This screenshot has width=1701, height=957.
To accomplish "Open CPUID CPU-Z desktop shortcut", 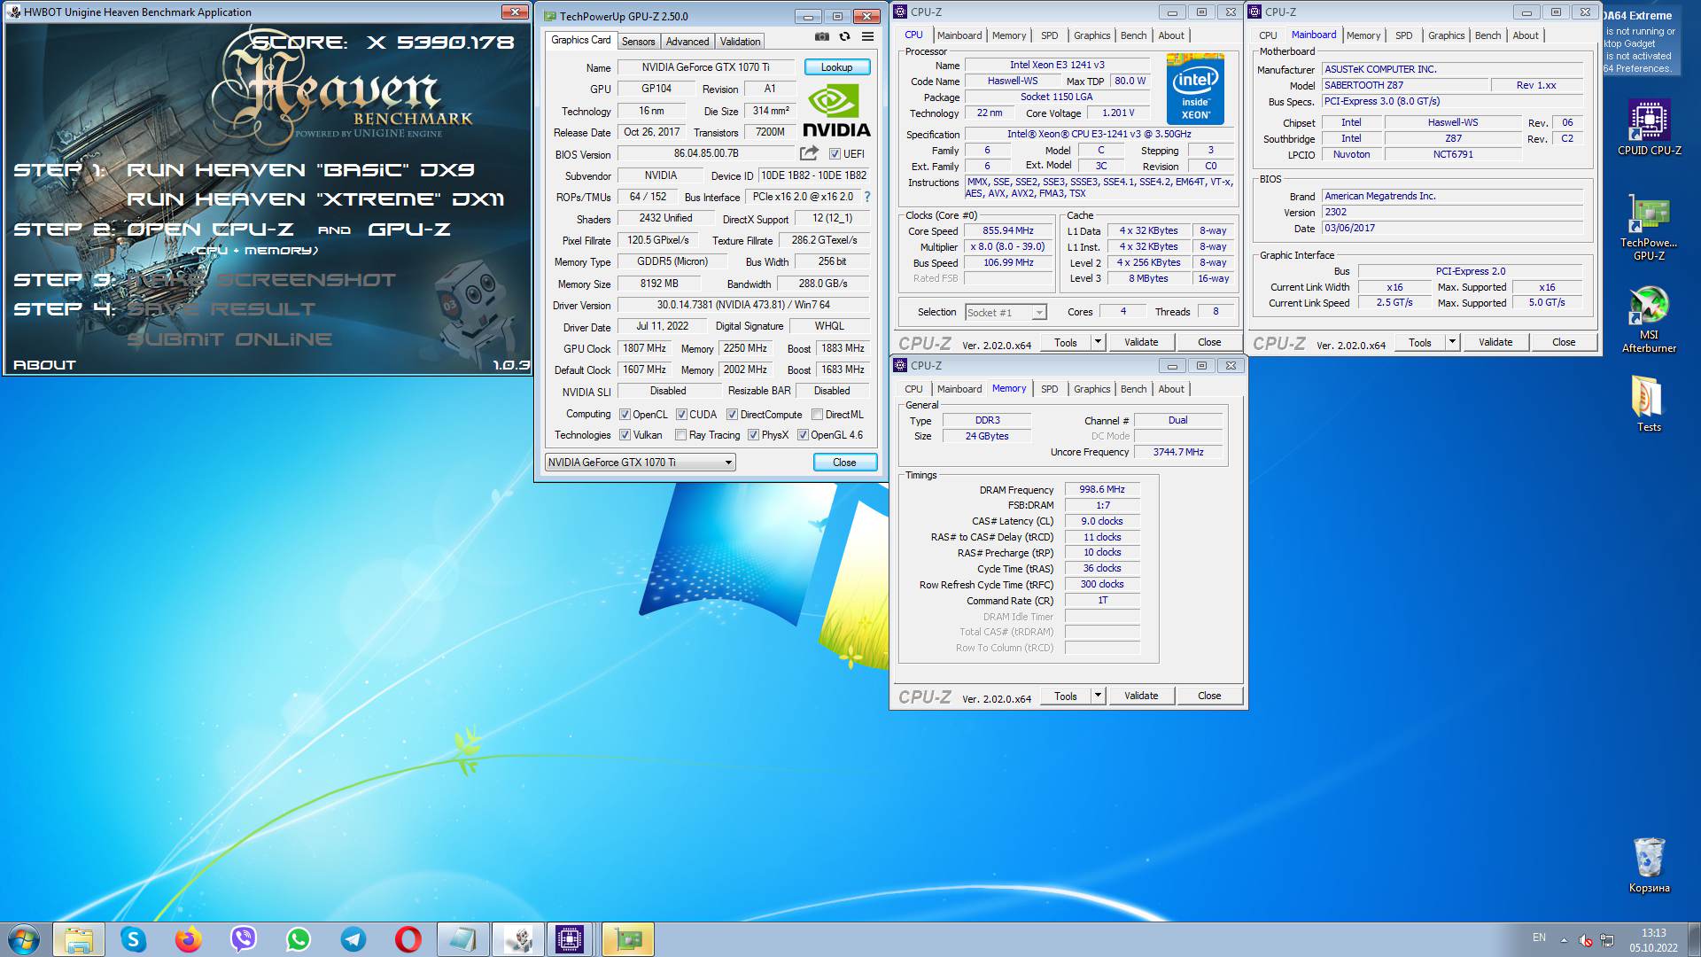I will (x=1649, y=128).
